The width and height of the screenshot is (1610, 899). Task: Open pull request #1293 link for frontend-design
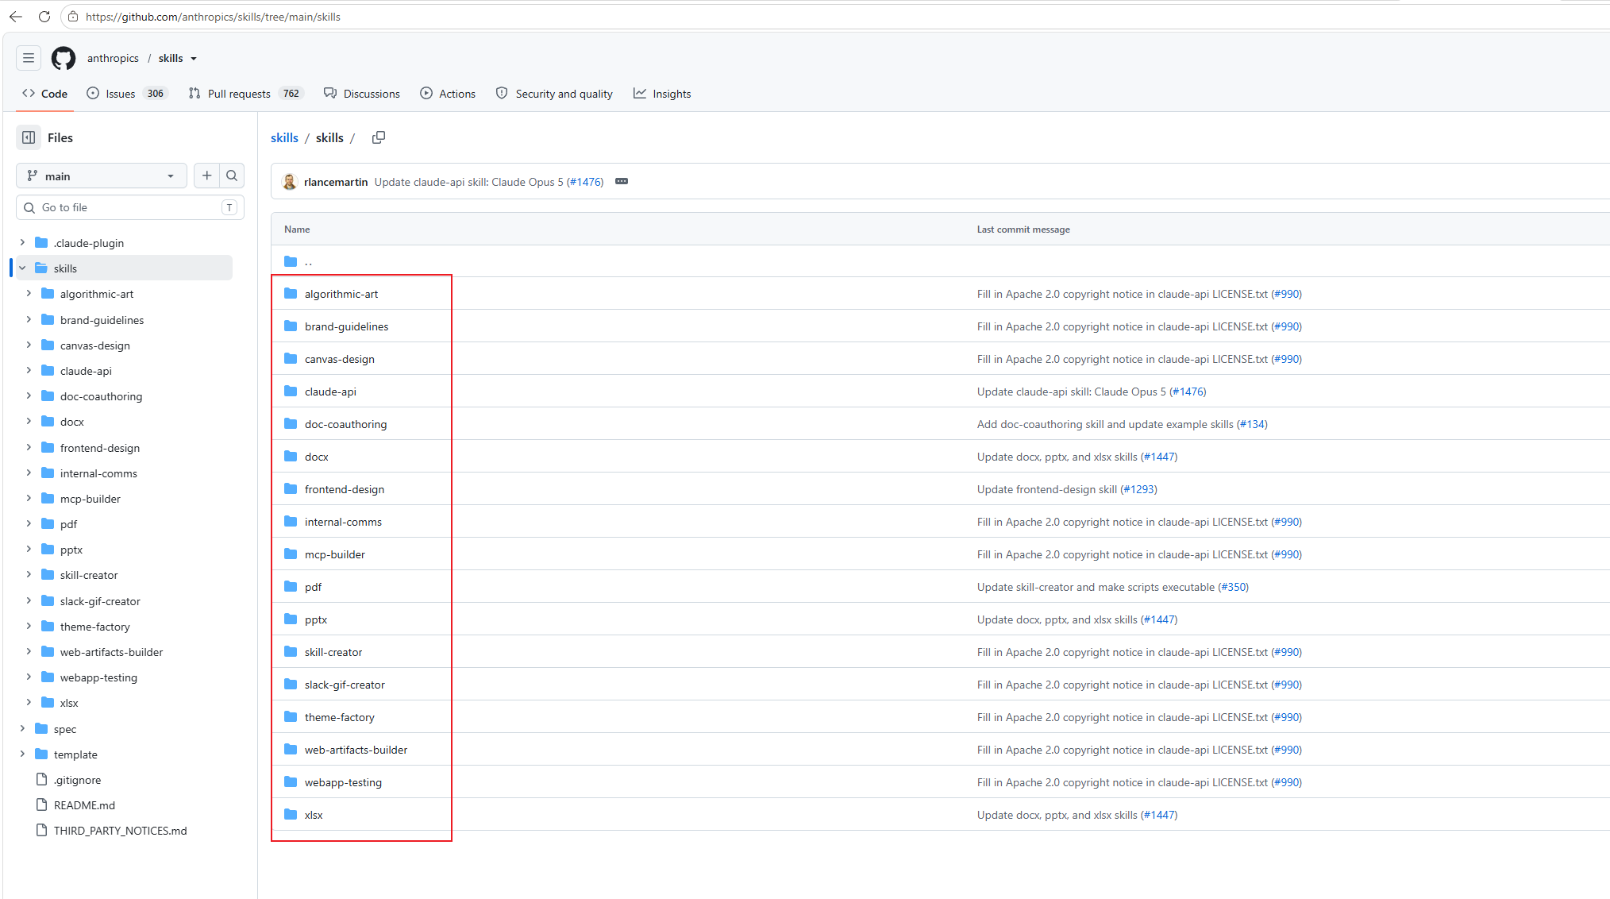point(1139,489)
